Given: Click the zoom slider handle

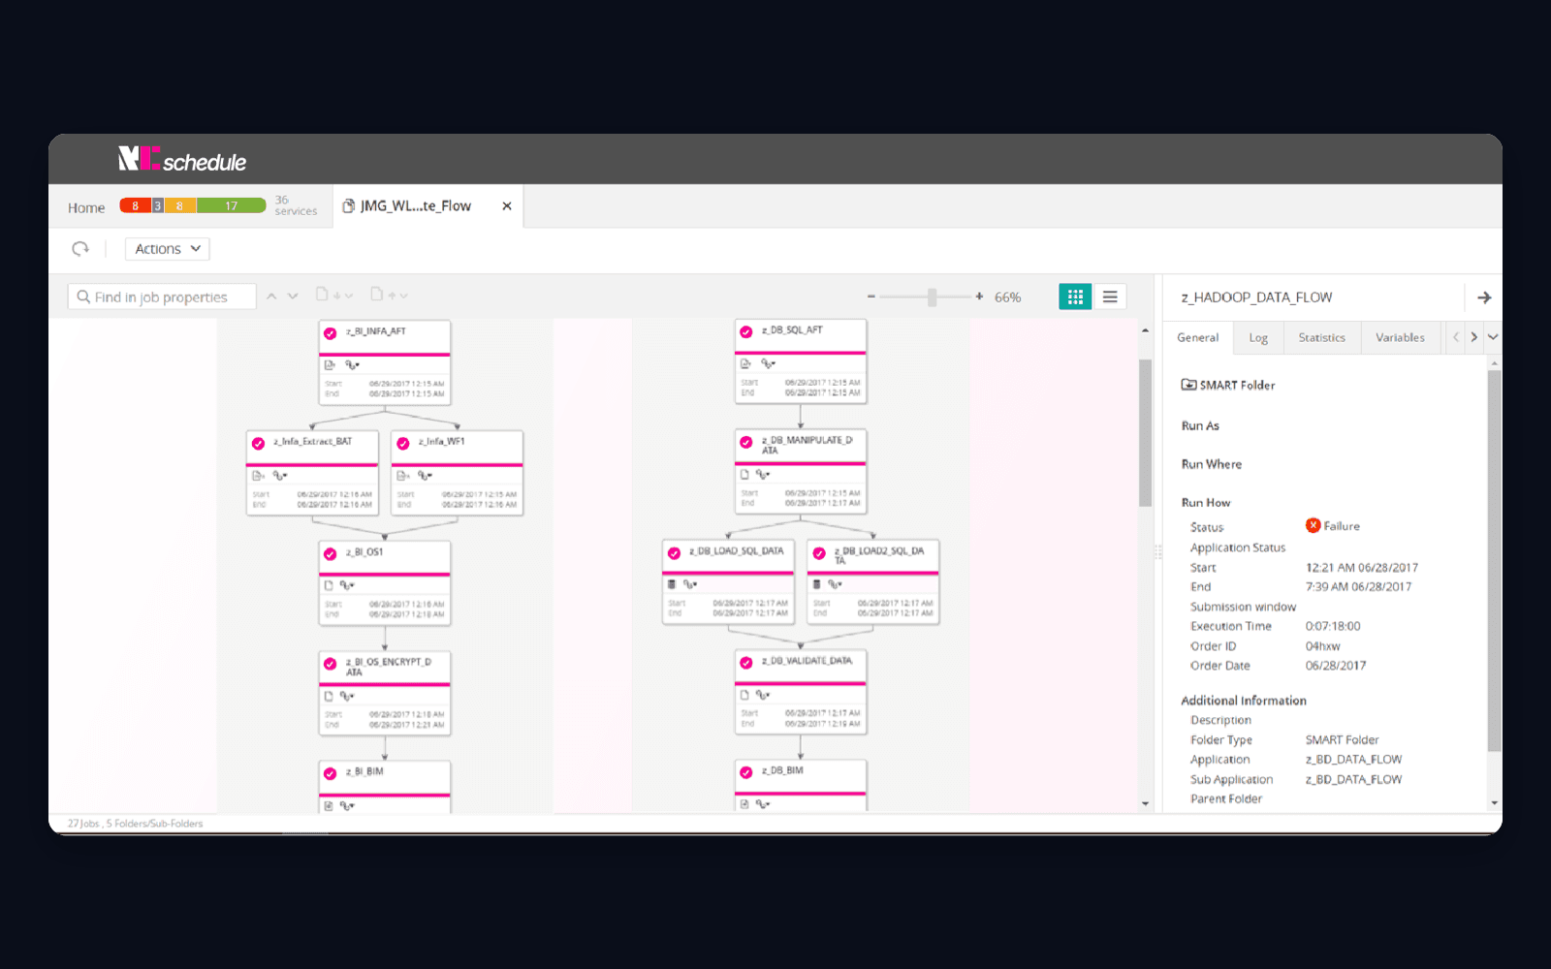Looking at the screenshot, I should 932,297.
